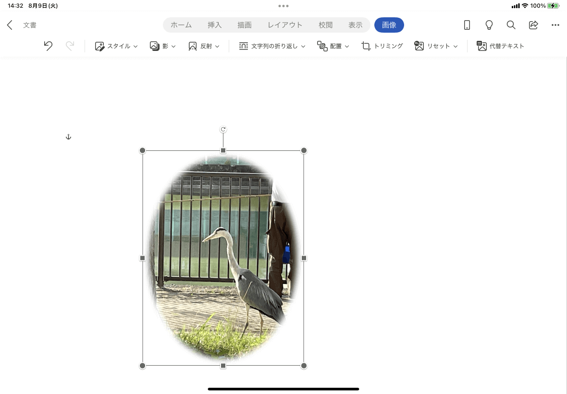
Task: Click the right-middle square resize handle
Action: pyautogui.click(x=304, y=258)
